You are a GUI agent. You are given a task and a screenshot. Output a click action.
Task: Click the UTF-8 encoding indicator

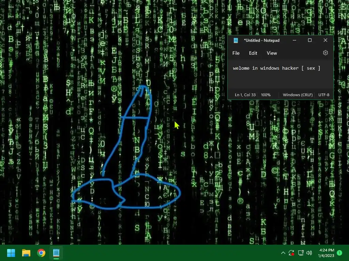click(324, 95)
